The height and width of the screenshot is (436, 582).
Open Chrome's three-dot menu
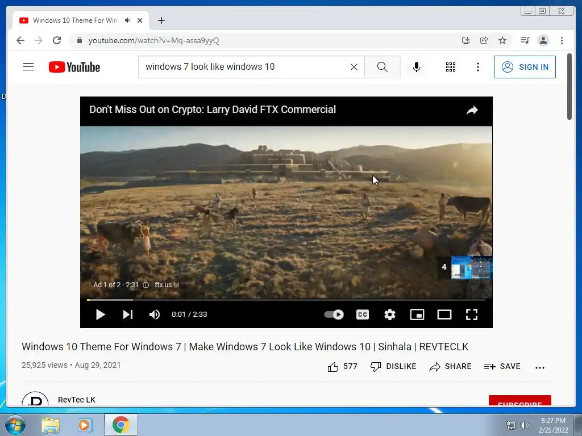point(562,40)
